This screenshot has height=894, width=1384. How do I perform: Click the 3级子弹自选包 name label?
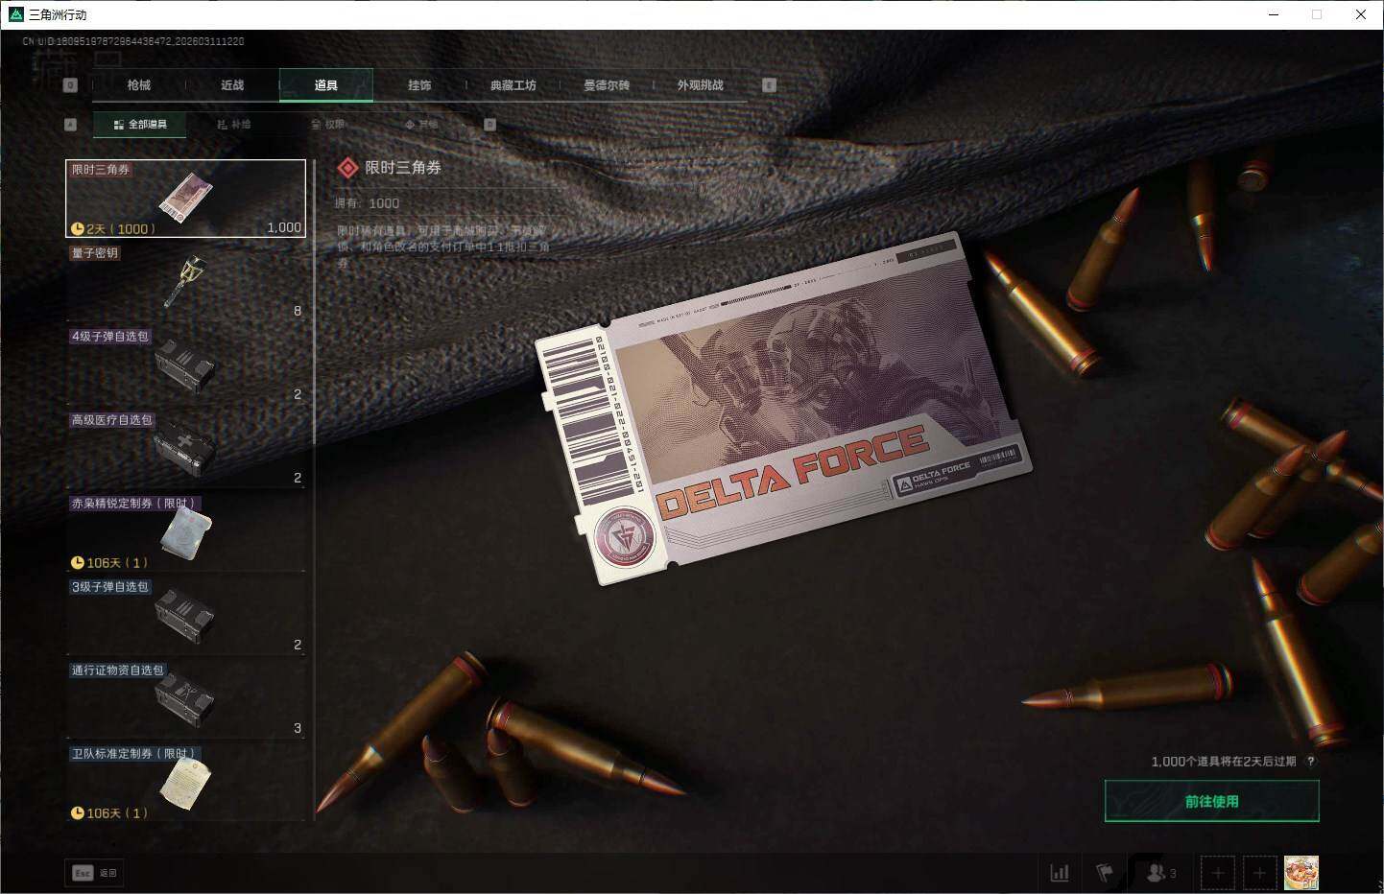[x=110, y=587]
